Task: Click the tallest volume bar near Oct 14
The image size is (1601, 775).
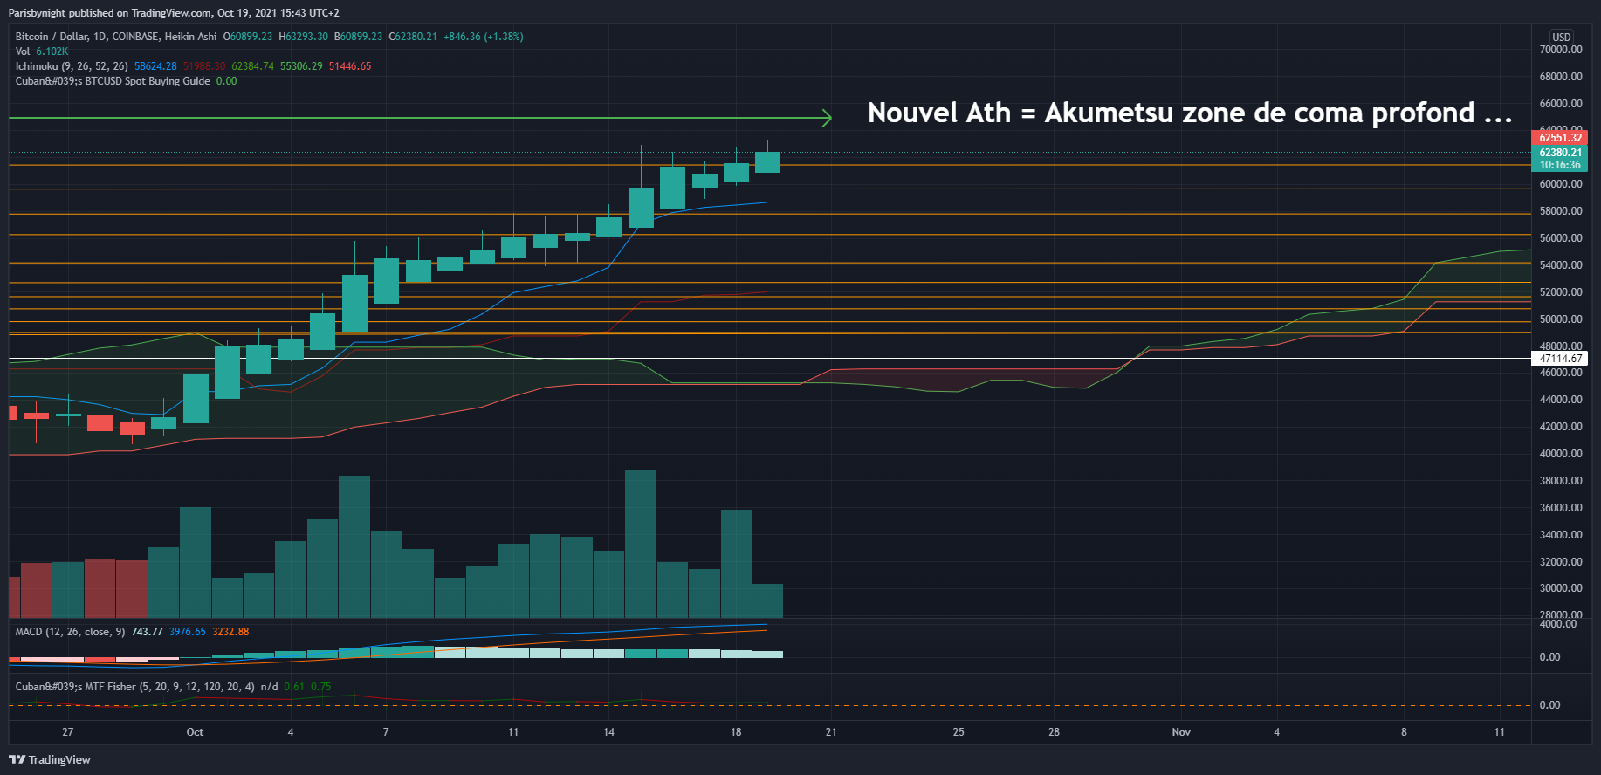Action: click(641, 543)
